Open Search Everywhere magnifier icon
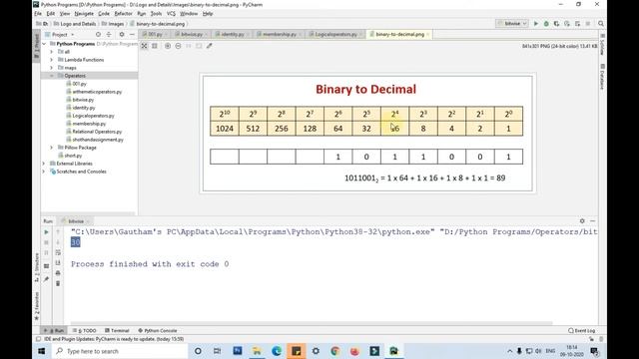 (x=601, y=24)
